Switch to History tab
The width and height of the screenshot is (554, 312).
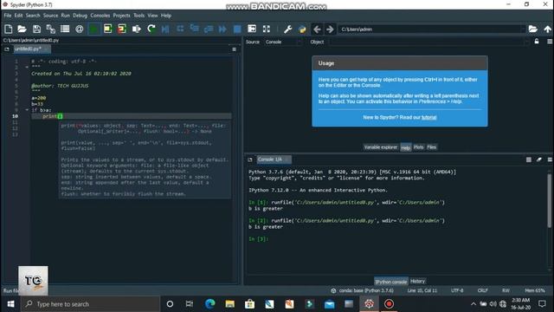pyautogui.click(x=417, y=281)
